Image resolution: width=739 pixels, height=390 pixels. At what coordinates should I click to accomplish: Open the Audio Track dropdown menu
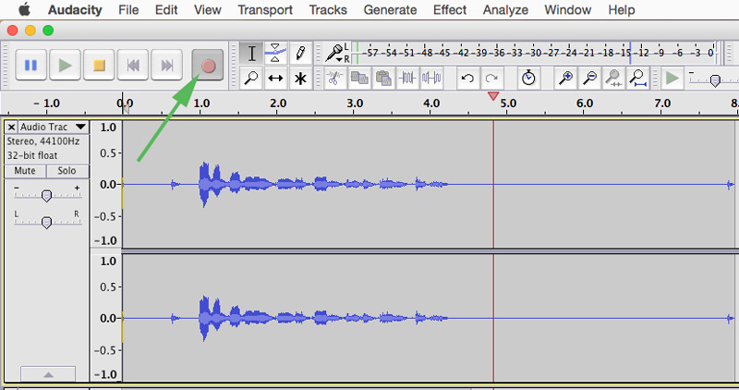click(x=80, y=127)
